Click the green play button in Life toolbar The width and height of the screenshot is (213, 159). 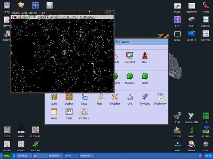(31, 17)
